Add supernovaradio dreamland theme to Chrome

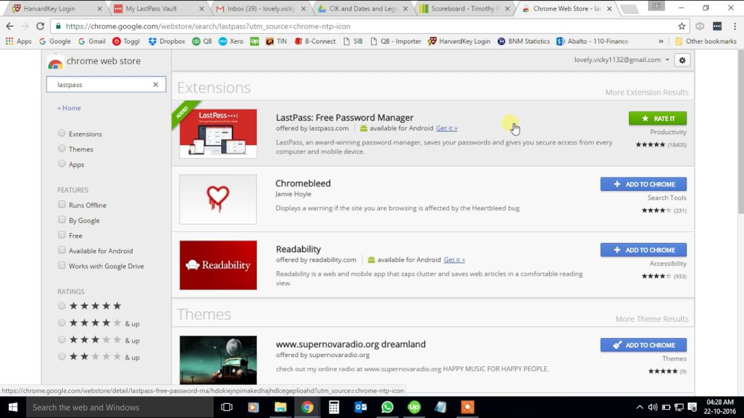point(643,345)
